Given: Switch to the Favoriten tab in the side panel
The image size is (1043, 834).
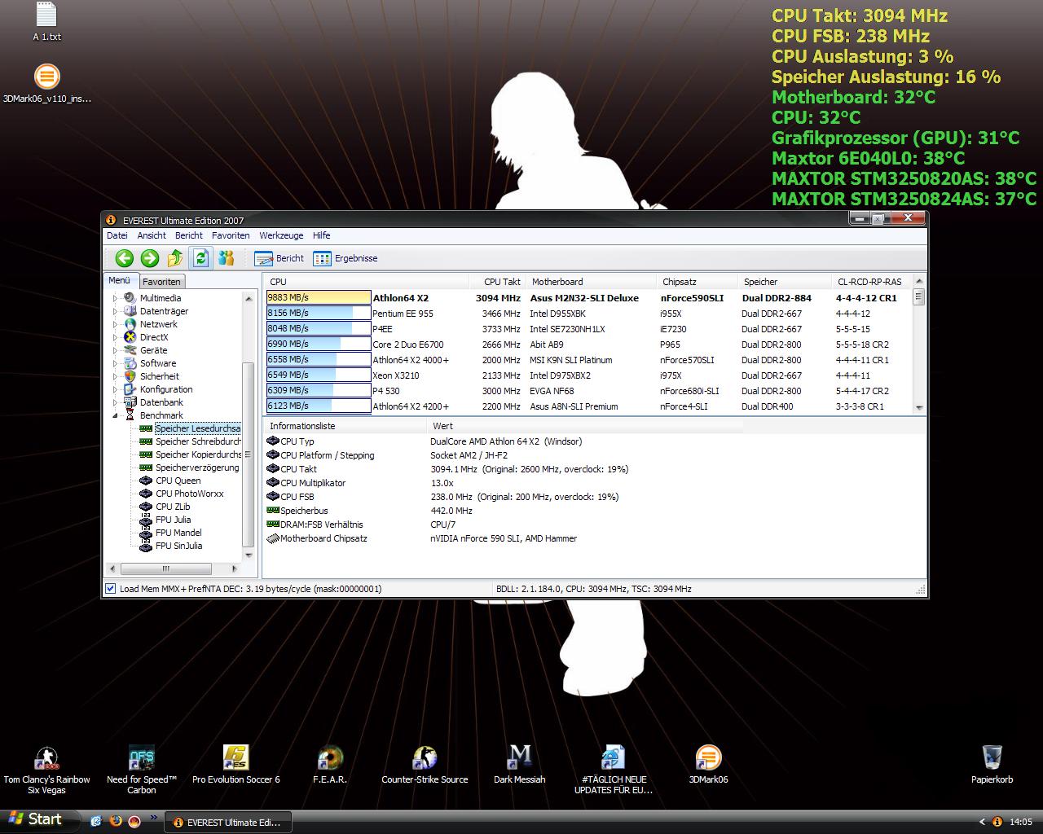Looking at the screenshot, I should click(x=161, y=282).
